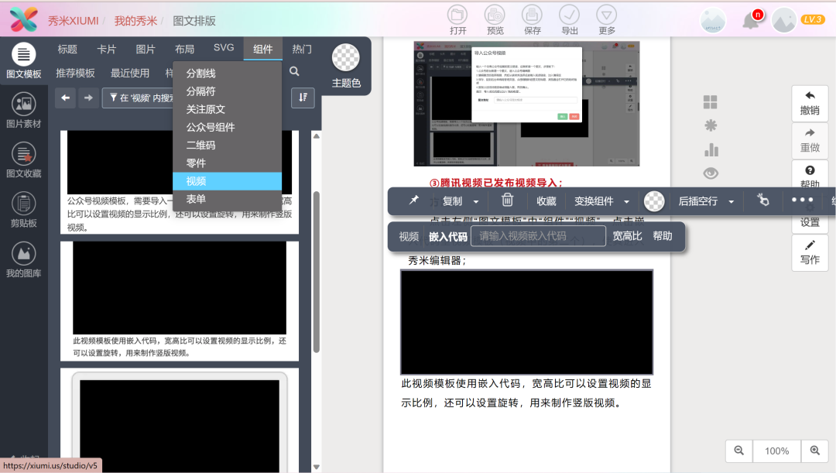Click the grid layout icon
The image size is (836, 473).
coord(710,102)
